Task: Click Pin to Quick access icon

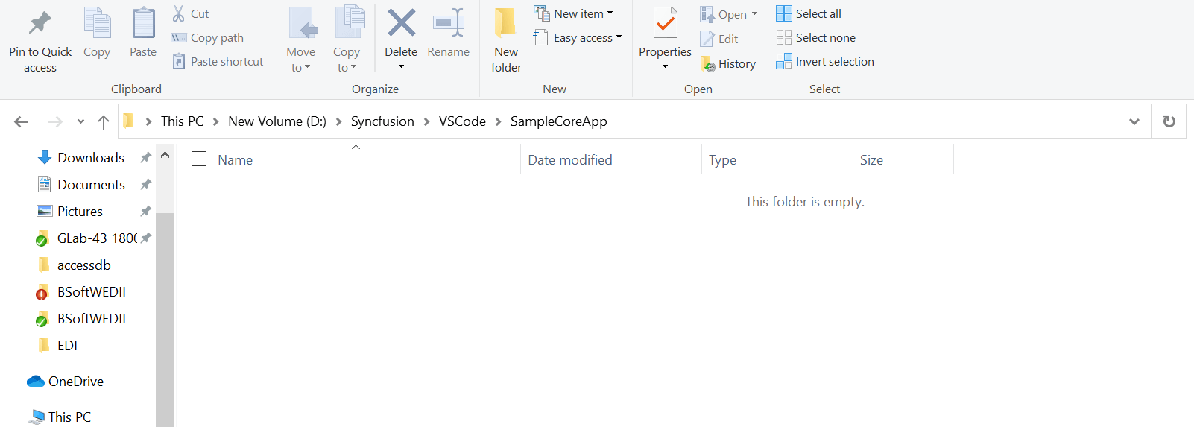Action: [40, 23]
